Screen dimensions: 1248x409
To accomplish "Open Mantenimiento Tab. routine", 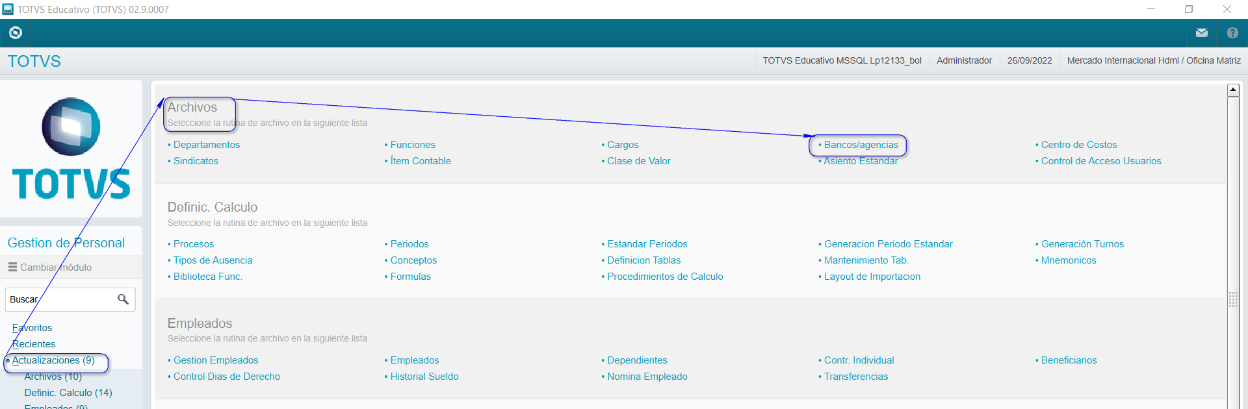I will [866, 260].
